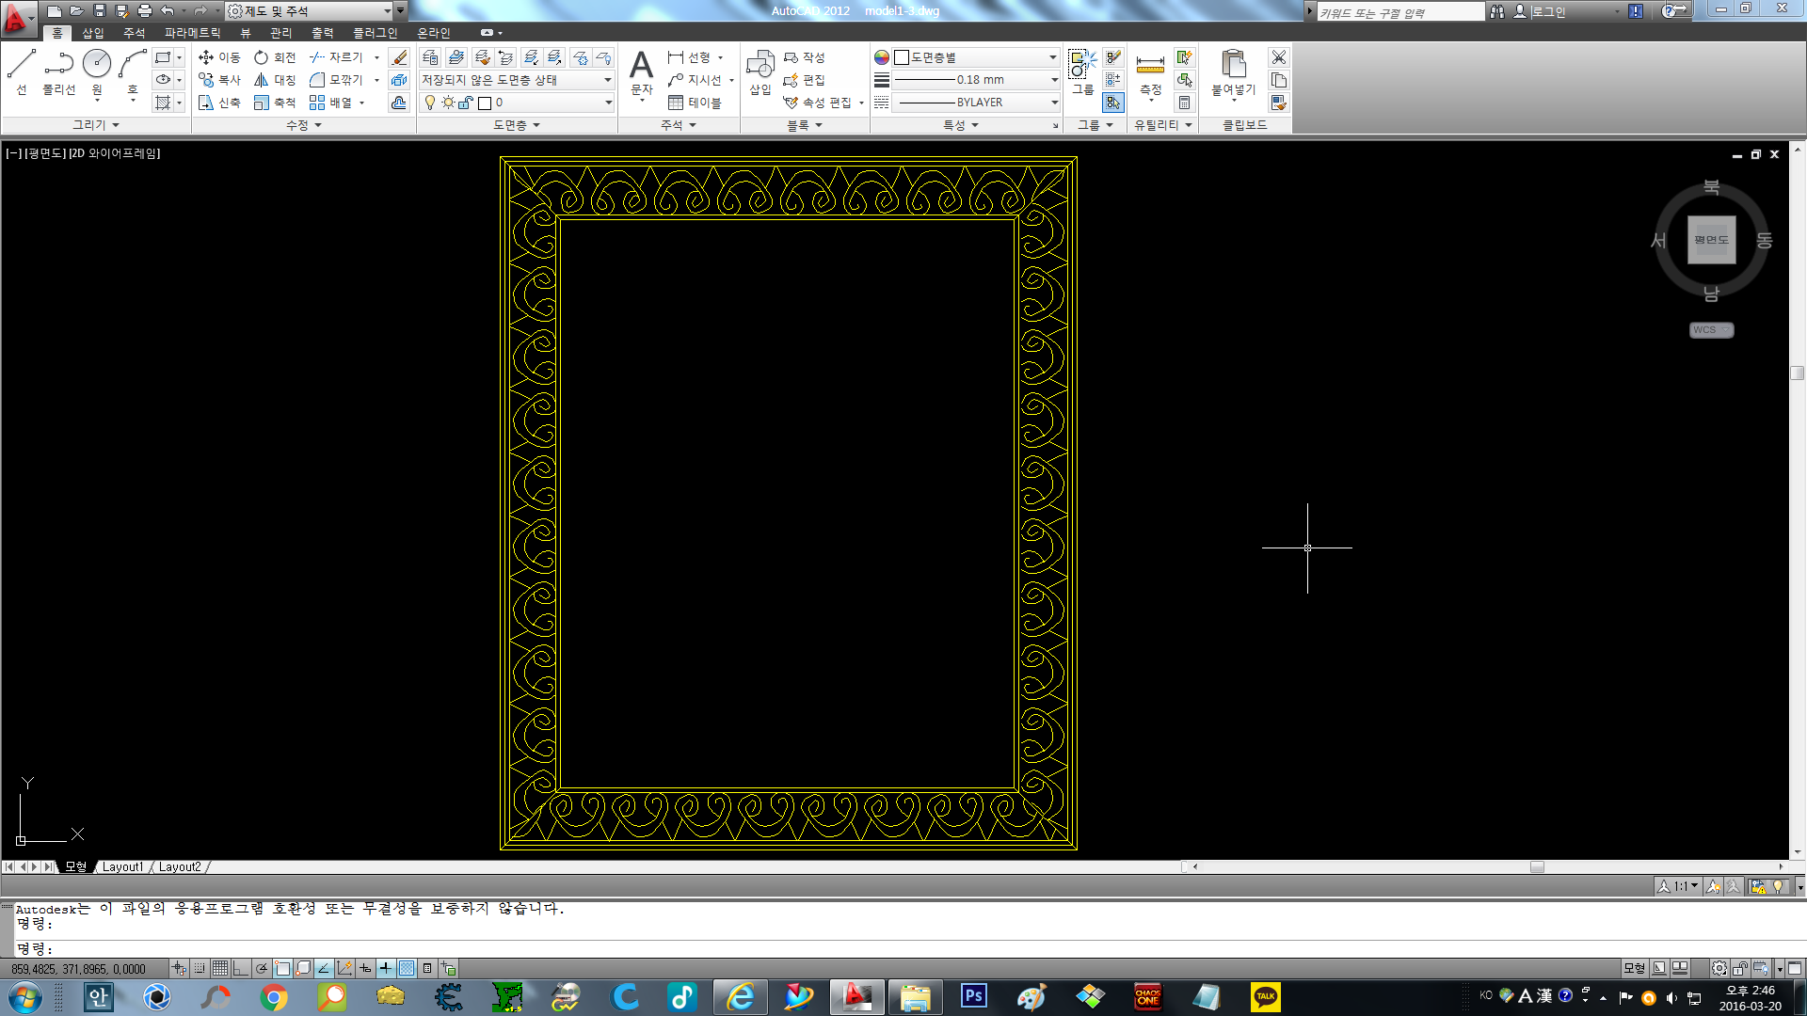Select the Polyline (폴리선) tool
1807x1016 pixels.
pyautogui.click(x=58, y=66)
